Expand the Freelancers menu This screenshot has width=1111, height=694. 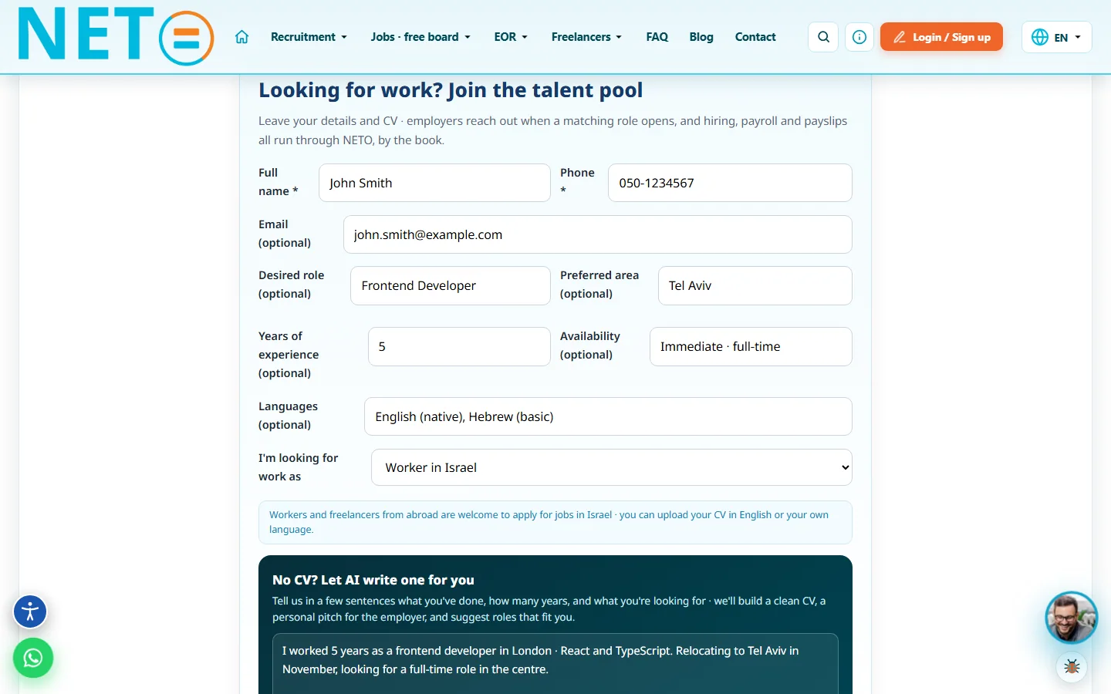[x=586, y=37]
